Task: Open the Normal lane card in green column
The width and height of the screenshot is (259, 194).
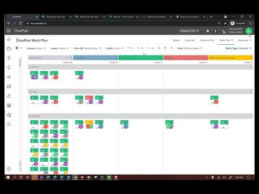Action: (125, 124)
